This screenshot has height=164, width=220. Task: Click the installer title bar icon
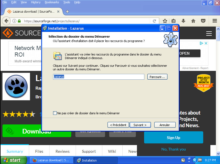[x=45, y=28]
